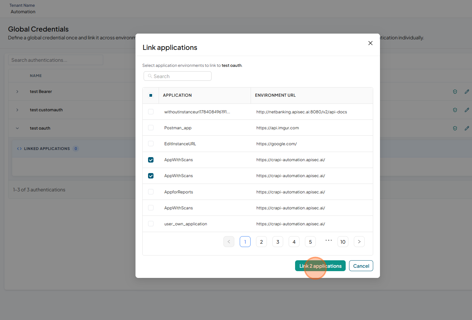The image size is (472, 320).
Task: Expand the test customauth row
Action: pos(17,110)
